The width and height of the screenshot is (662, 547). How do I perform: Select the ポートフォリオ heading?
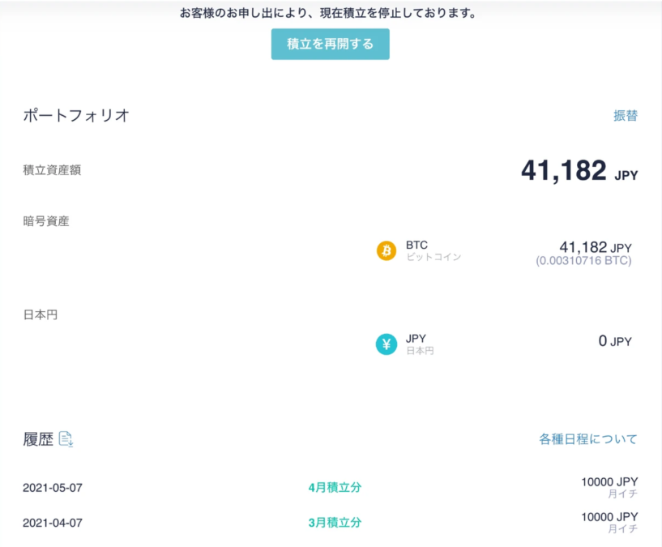click(76, 115)
